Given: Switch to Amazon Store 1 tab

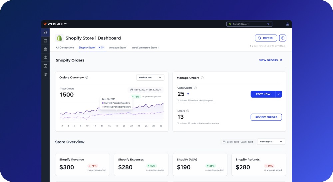Looking at the screenshot, I should pos(118,48).
